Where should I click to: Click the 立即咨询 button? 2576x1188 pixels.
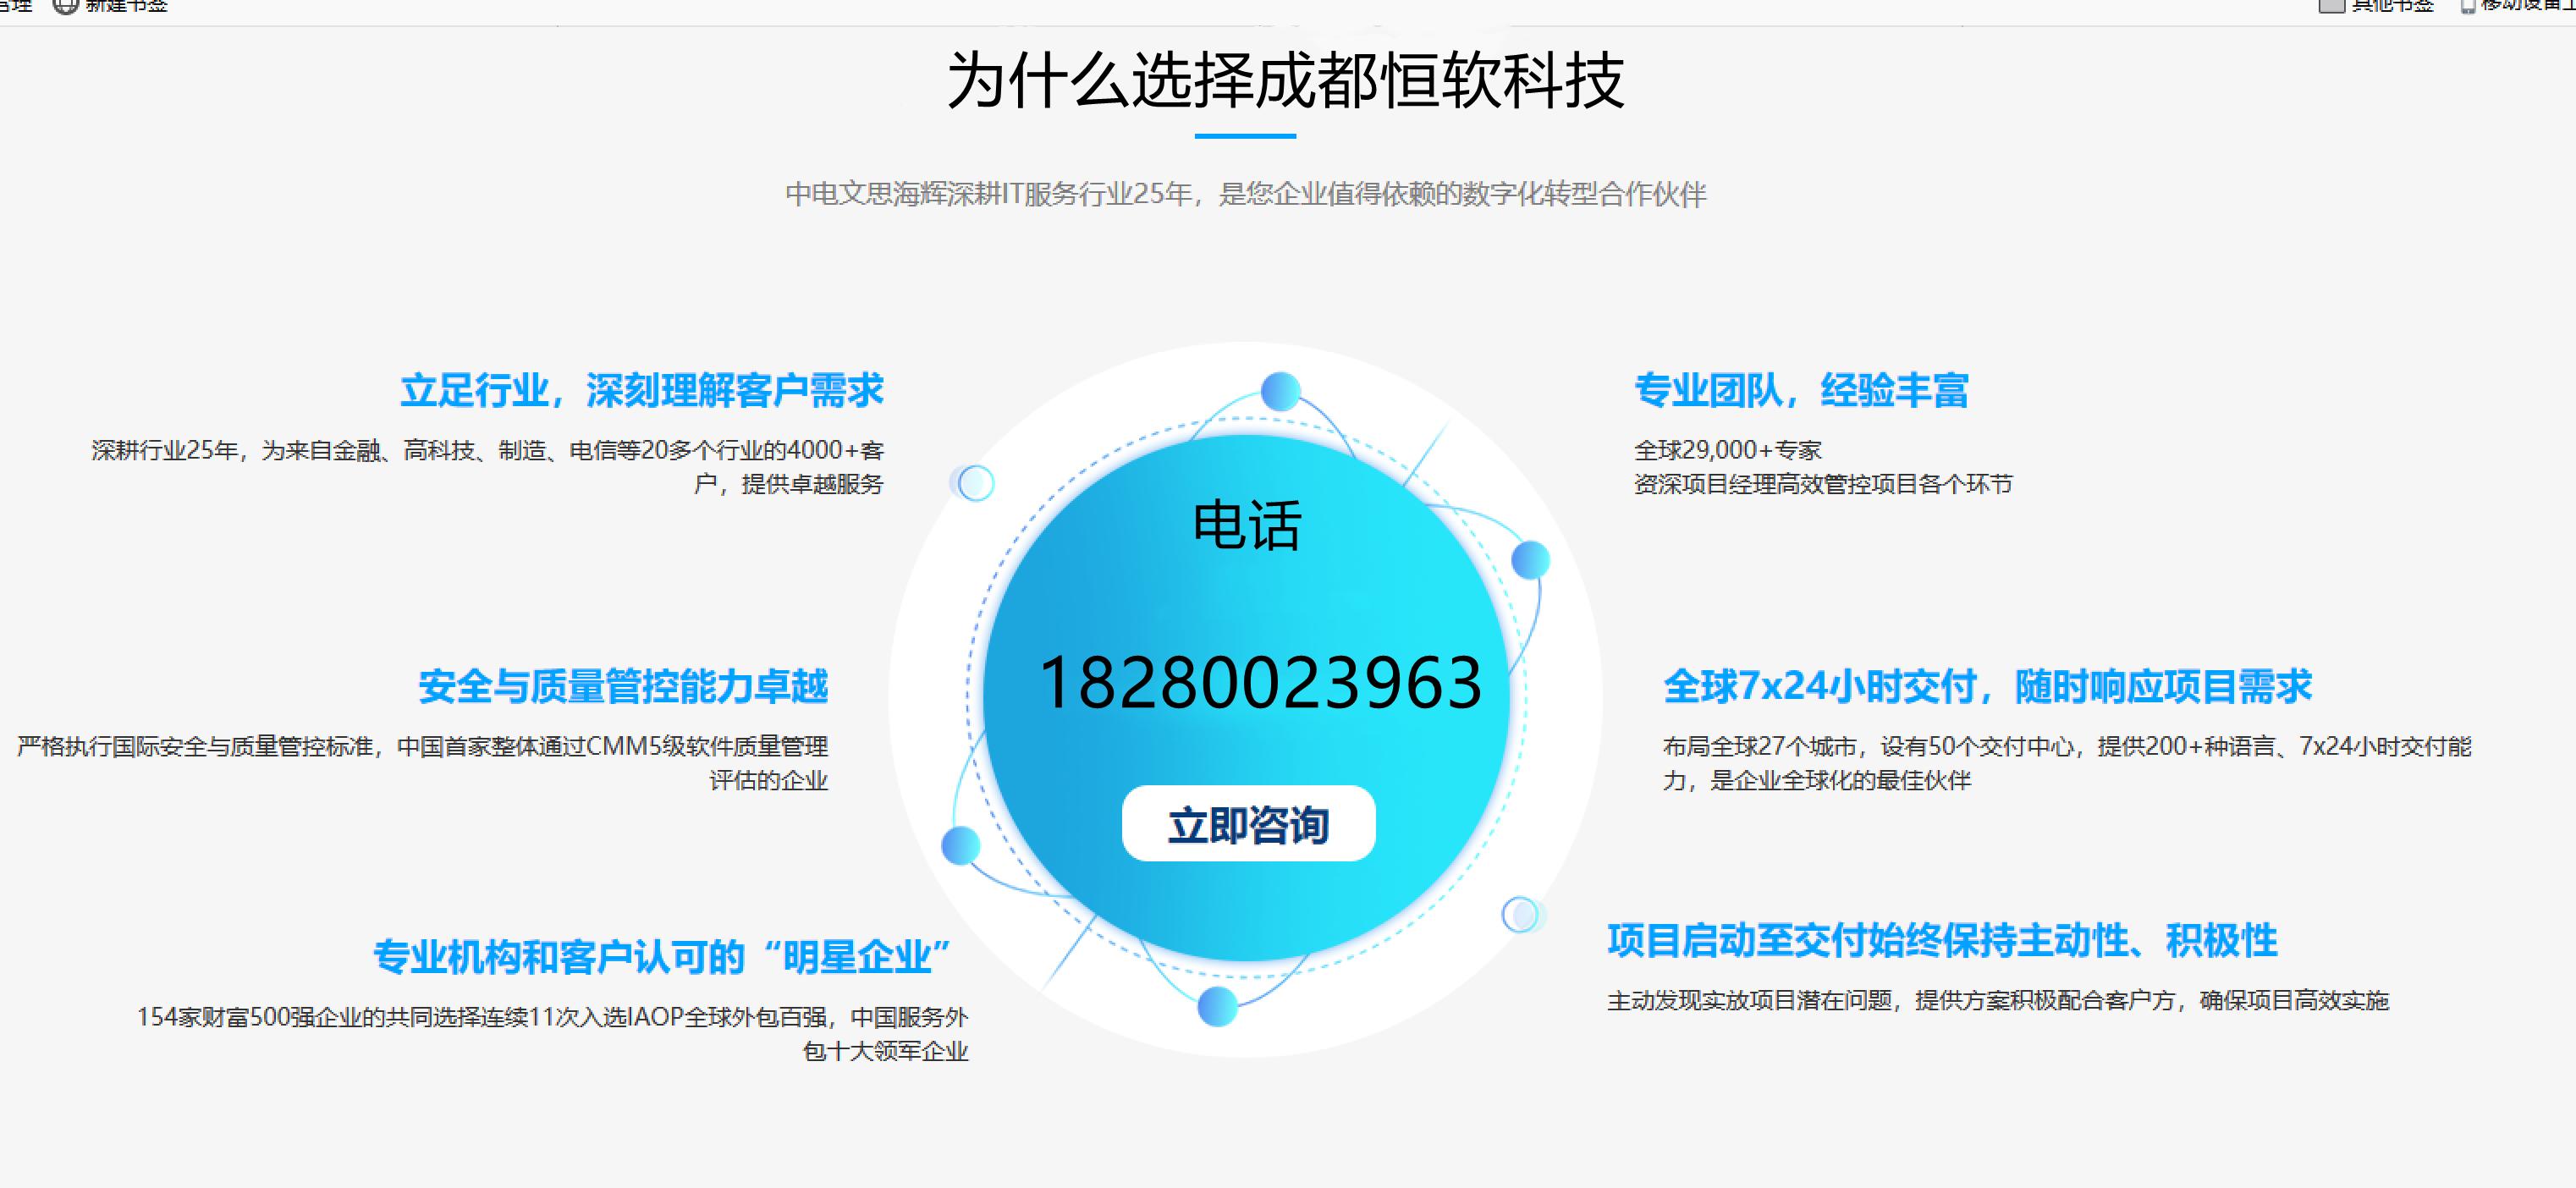click(1248, 823)
